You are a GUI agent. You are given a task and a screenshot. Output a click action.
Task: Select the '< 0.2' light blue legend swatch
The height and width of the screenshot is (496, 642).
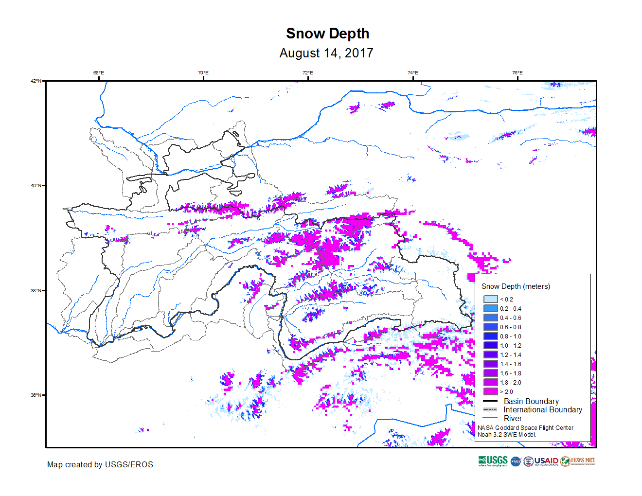pos(490,299)
